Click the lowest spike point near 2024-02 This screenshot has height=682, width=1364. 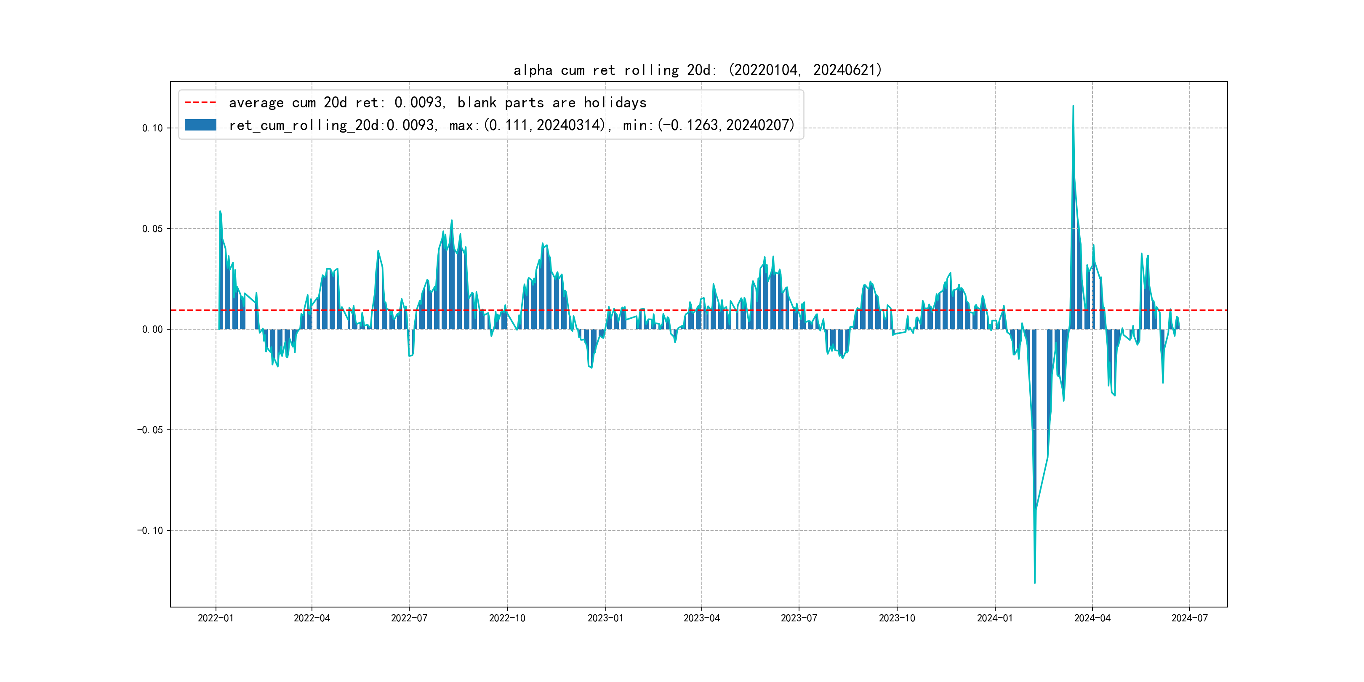(x=1035, y=583)
